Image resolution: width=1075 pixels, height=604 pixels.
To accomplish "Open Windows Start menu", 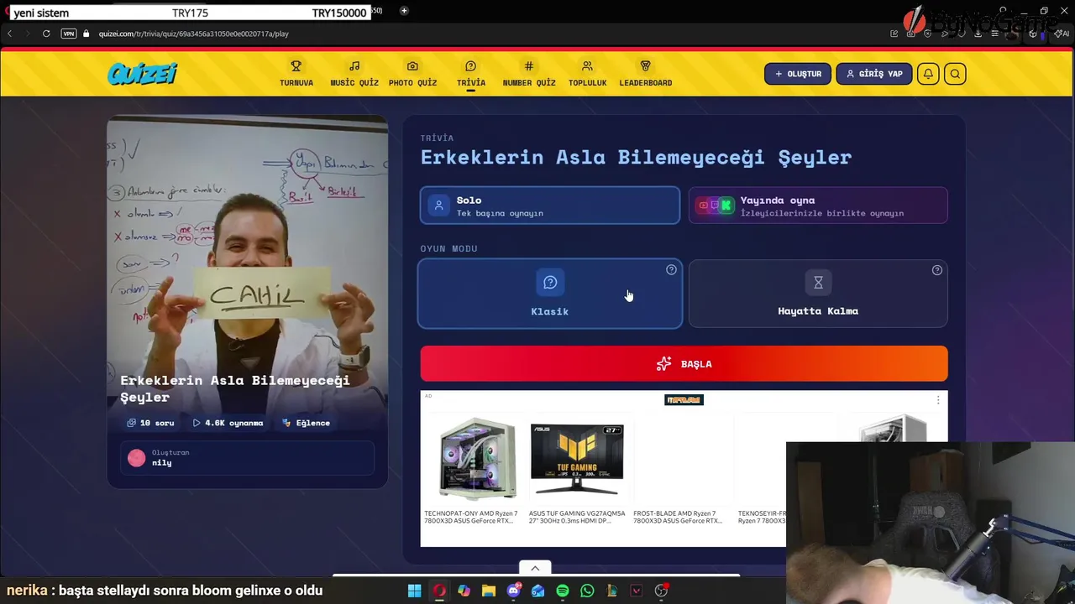I will click(x=415, y=591).
